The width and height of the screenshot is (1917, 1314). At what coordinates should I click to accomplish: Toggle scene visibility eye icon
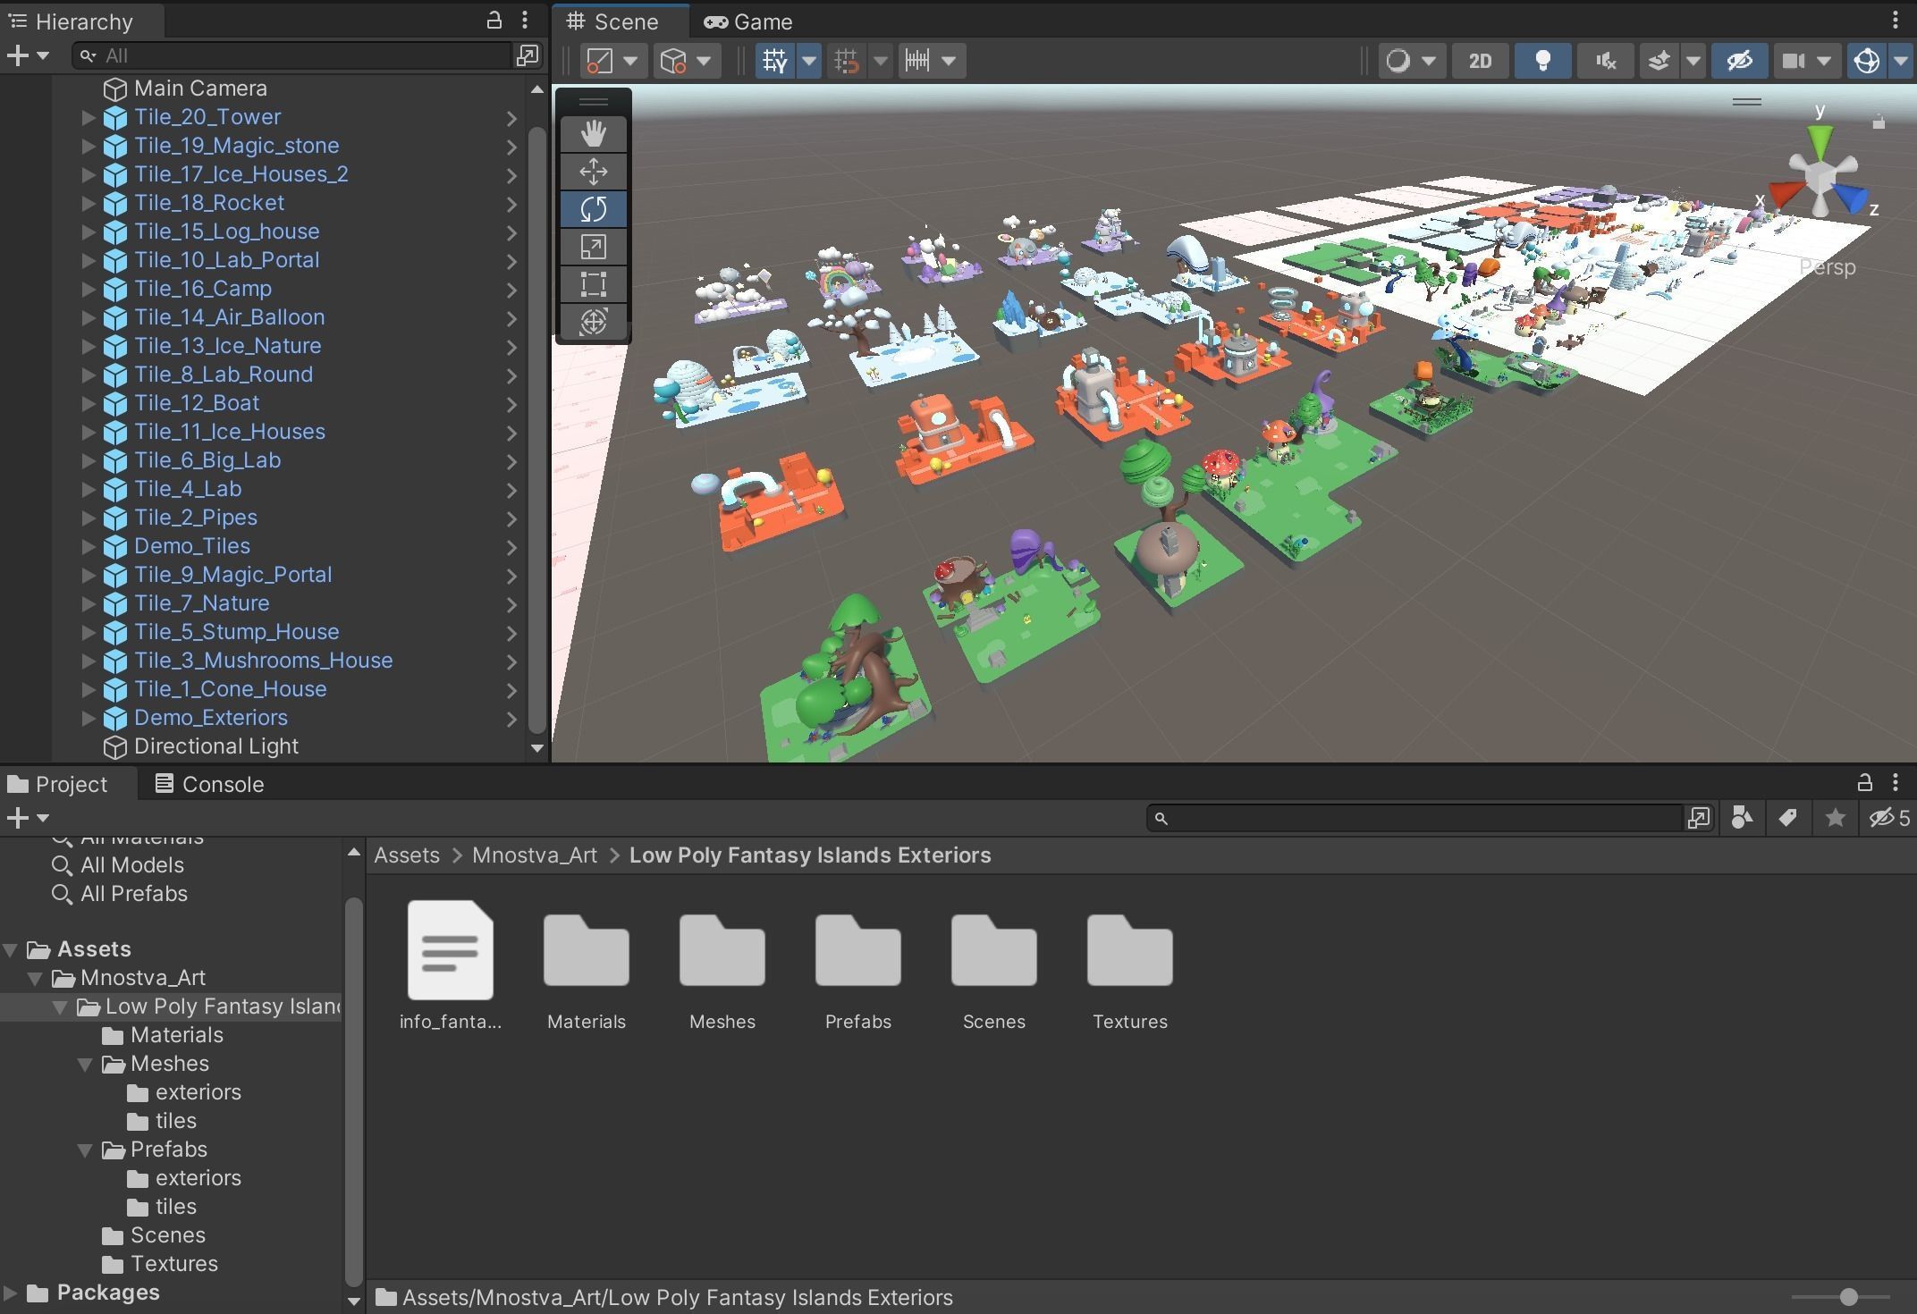click(1739, 61)
